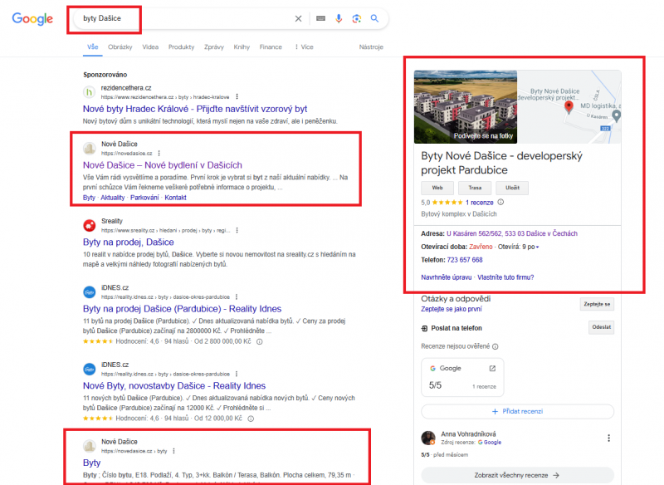Click the Kontakt sitelink
Viewport: 664px width, 485px height.
pyautogui.click(x=175, y=198)
